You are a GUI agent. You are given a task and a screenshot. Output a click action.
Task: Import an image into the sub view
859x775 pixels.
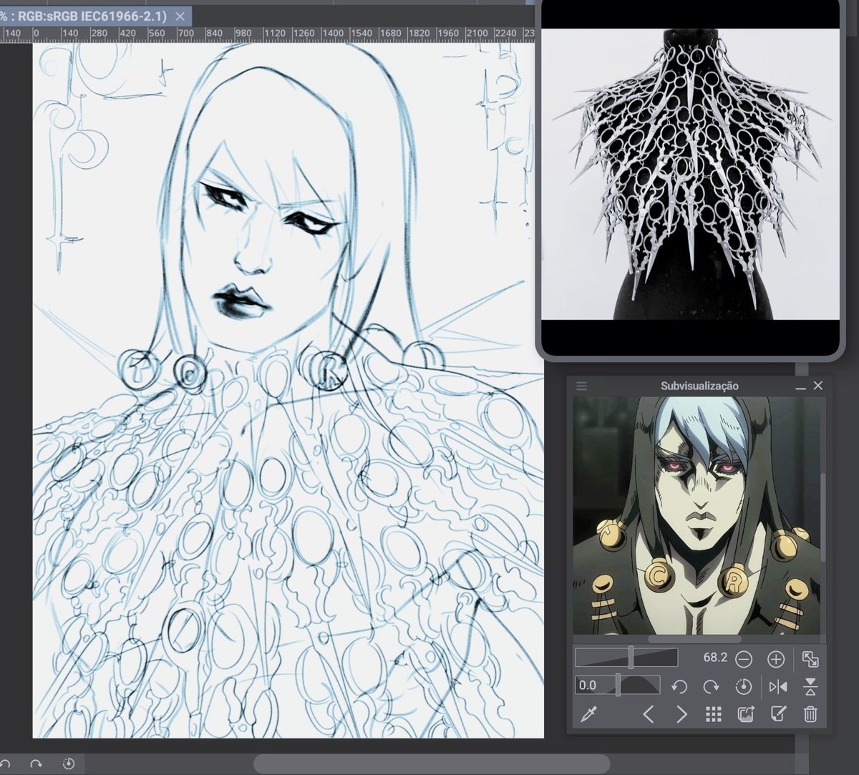pos(746,714)
